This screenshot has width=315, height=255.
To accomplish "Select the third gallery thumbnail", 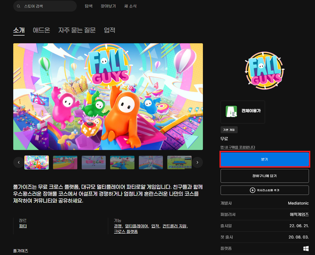I will 94,162.
